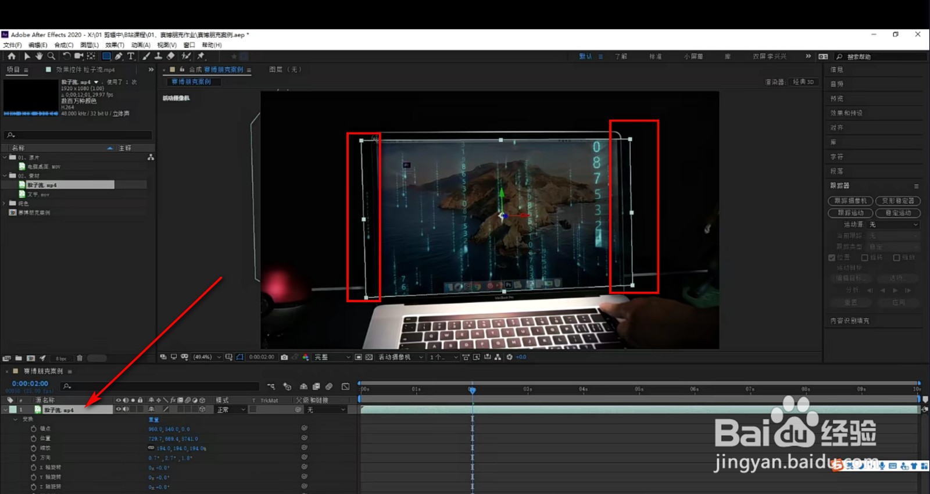
Task: Toggle stopwatch for 方向 property
Action: point(34,458)
